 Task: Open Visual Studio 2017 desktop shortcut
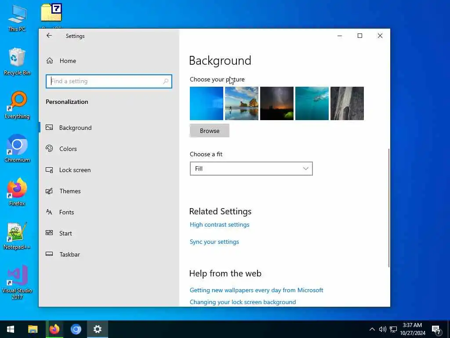17,282
